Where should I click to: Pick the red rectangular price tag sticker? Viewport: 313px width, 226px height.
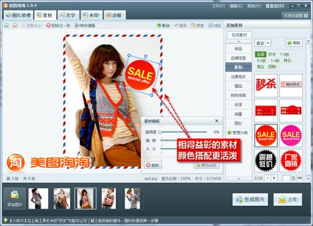coord(266,111)
